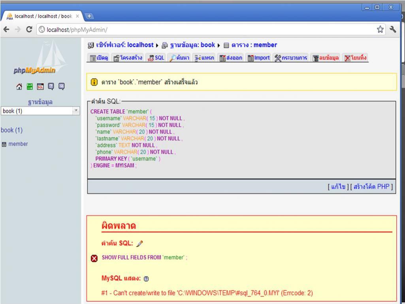This screenshot has width=405, height=304.
Task: Open a new browser tab
Action: click(89, 16)
